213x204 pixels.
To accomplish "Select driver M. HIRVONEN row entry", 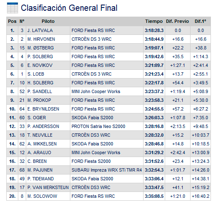I will pyautogui.click(x=41, y=39).
